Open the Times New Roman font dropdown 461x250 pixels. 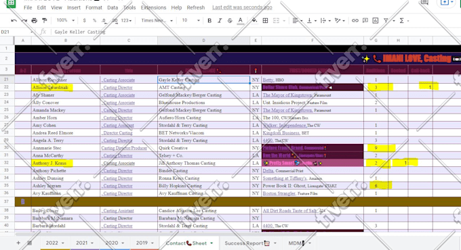coord(157,20)
